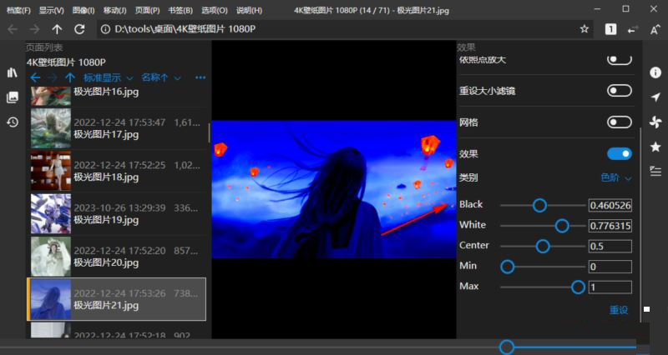Open the three-dots more menu in page list
This screenshot has height=355, width=668.
[x=200, y=77]
